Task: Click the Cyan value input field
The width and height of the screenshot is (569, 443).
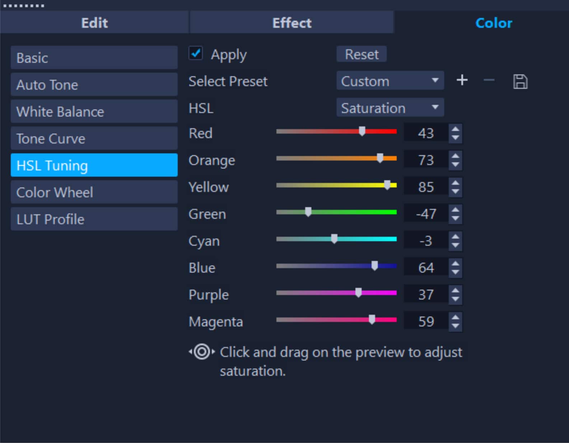Action: [426, 241]
